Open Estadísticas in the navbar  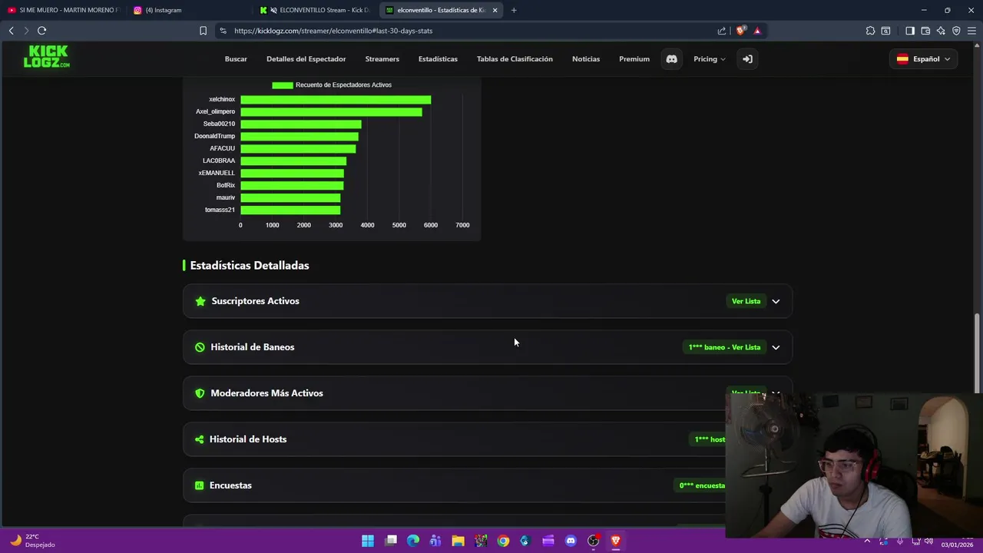pyautogui.click(x=438, y=59)
